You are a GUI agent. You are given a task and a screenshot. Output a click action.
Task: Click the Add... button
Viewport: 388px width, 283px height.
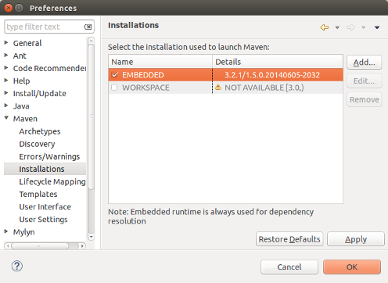(x=365, y=63)
